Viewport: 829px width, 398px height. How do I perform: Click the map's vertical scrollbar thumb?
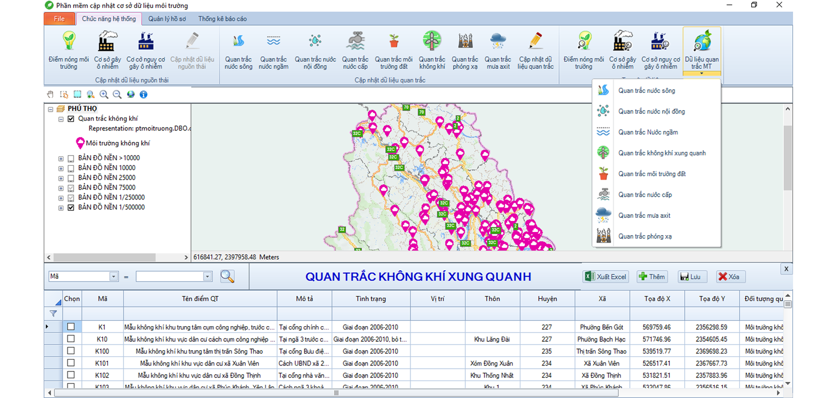pos(788,157)
